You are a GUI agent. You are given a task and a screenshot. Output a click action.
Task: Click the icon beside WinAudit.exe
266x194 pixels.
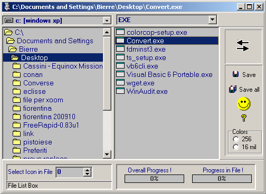pos(120,91)
